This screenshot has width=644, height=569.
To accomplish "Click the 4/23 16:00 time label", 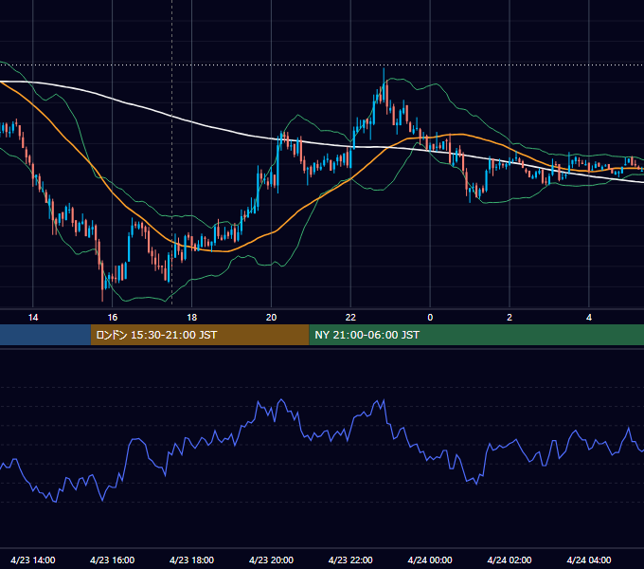I will (112, 560).
